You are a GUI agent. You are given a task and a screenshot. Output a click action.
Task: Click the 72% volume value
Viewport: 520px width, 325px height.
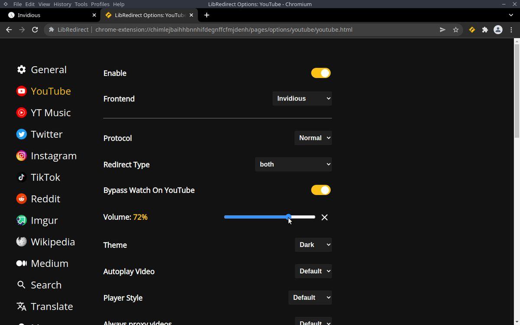140,217
